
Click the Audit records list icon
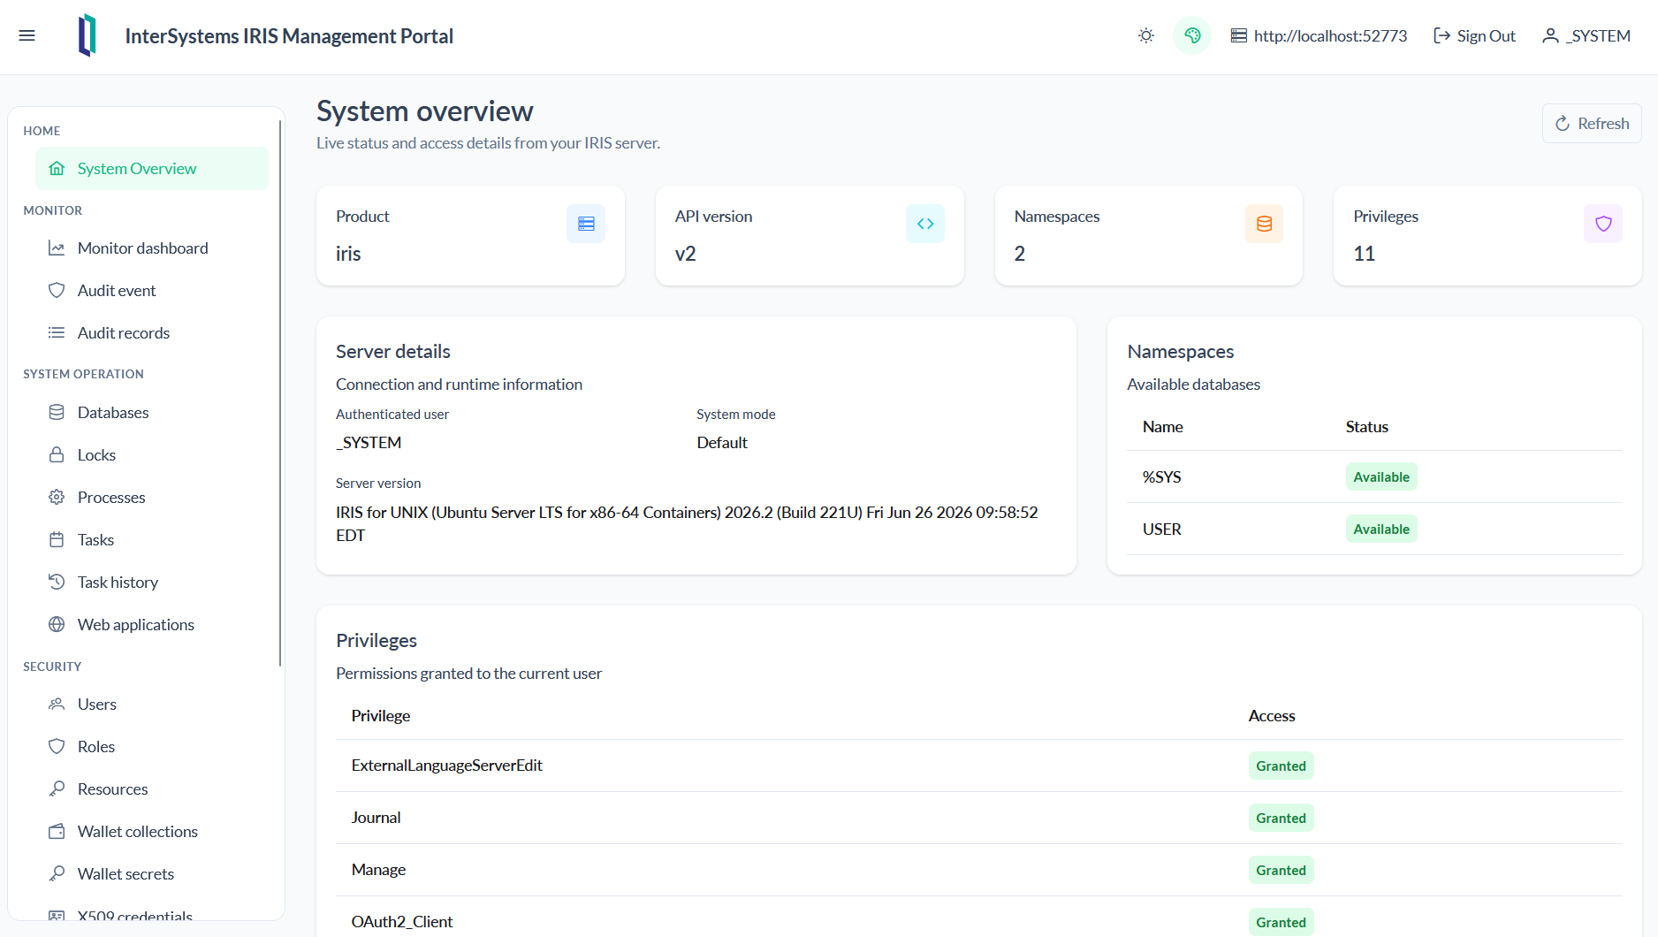(x=57, y=332)
